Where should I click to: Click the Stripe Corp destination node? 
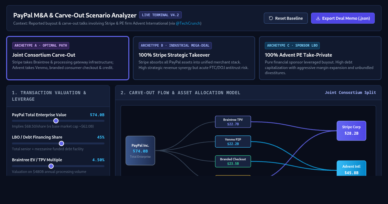(351, 130)
